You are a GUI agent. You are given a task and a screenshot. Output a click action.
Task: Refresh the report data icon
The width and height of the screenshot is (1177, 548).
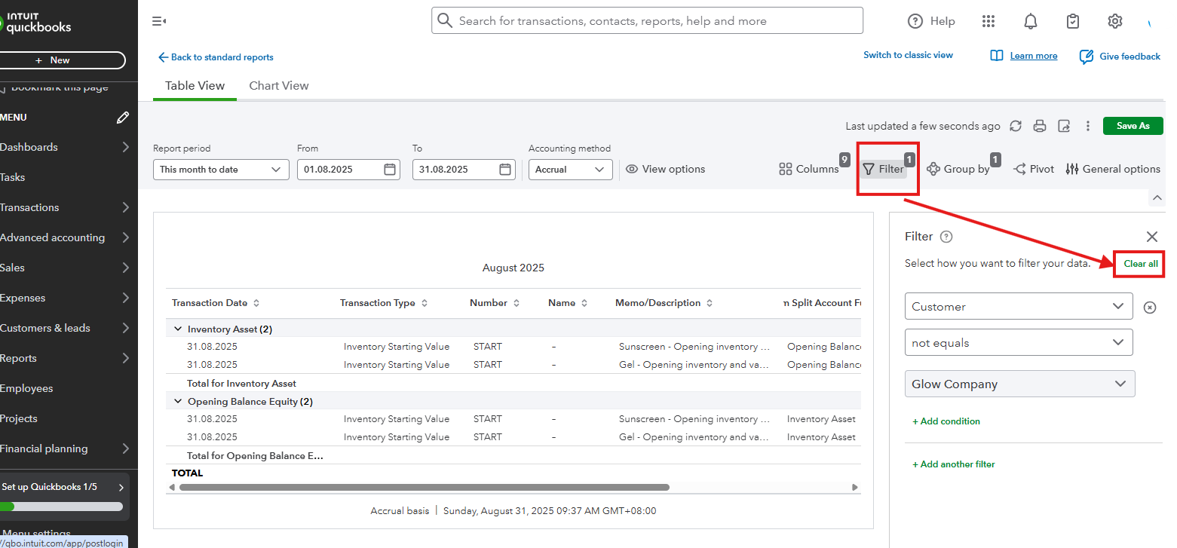1016,126
